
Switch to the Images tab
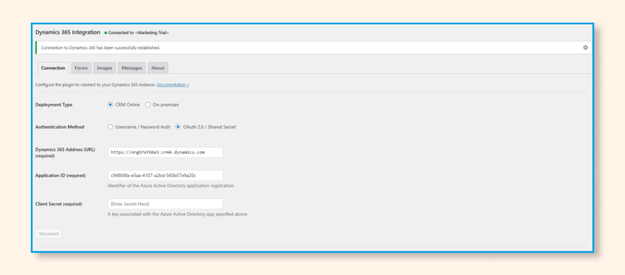(104, 68)
